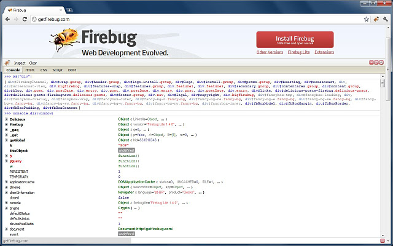Image resolution: width=393 pixels, height=246 pixels.
Task: Click the Document http://getfirebug.com/ value
Action: coord(146,229)
